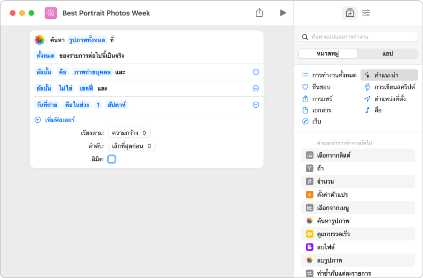Remove the เซลฟี่ album filter row
The width and height of the screenshot is (423, 278).
point(256,89)
